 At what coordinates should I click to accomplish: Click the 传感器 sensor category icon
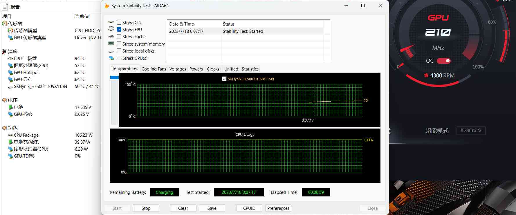[x=5, y=24]
